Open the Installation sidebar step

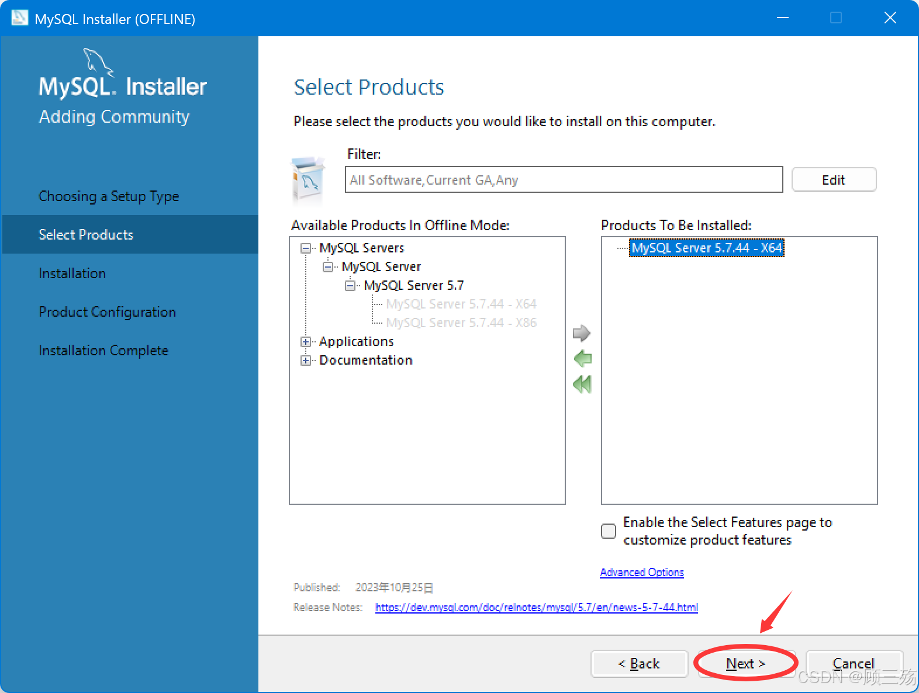(x=72, y=273)
